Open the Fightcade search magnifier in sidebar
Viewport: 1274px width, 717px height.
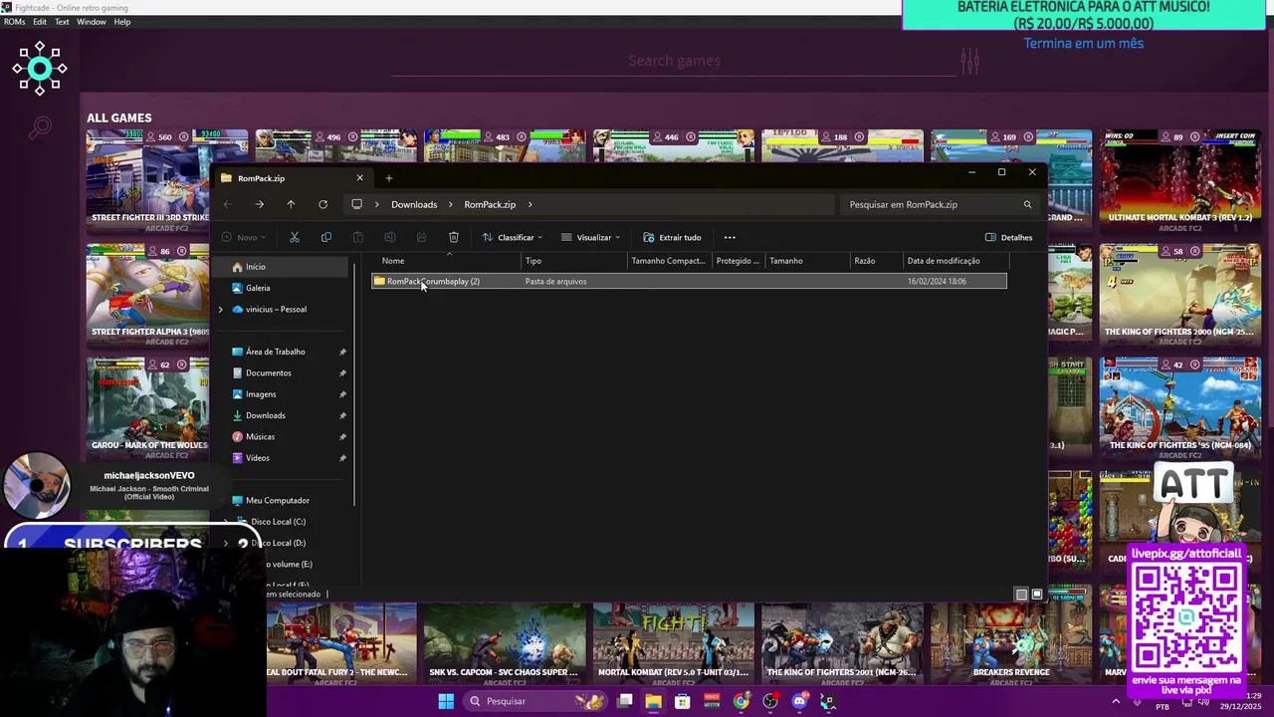[x=40, y=127]
